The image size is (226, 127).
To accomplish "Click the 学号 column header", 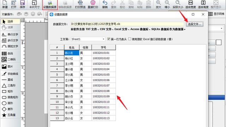I will tap(103, 47).
